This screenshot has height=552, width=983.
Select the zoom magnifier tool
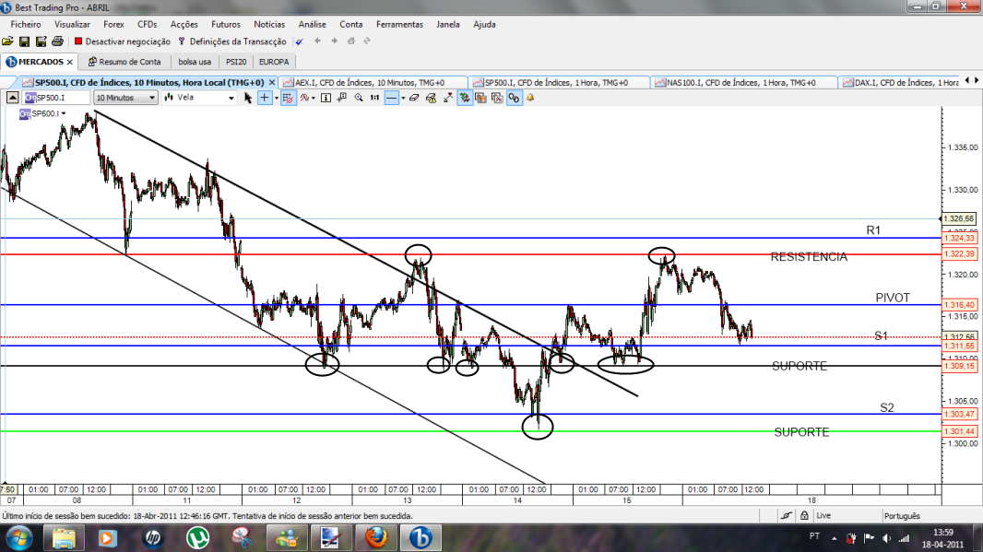pos(359,98)
